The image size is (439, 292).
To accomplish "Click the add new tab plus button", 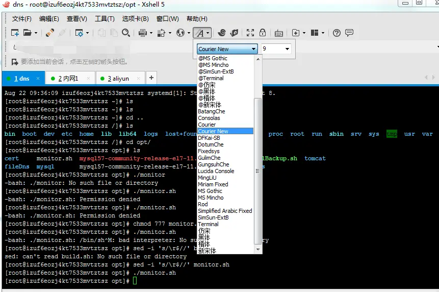I will point(151,78).
